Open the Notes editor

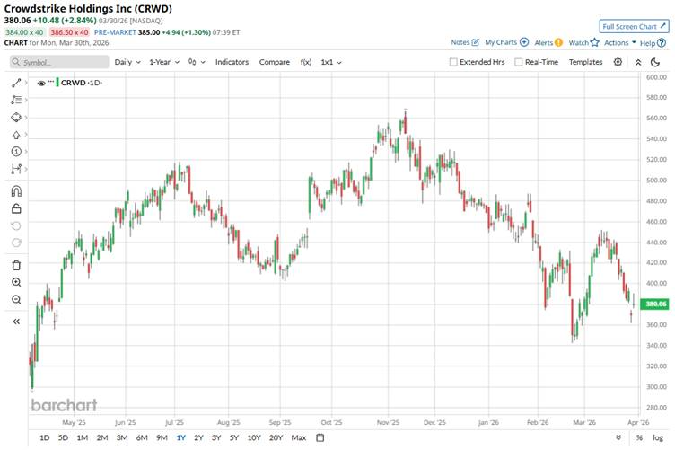pyautogui.click(x=465, y=42)
